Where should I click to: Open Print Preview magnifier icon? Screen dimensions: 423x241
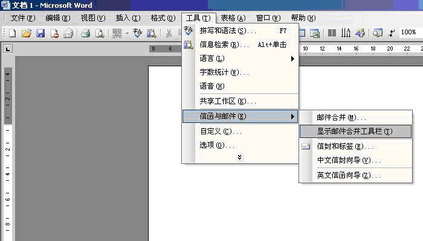click(100, 33)
